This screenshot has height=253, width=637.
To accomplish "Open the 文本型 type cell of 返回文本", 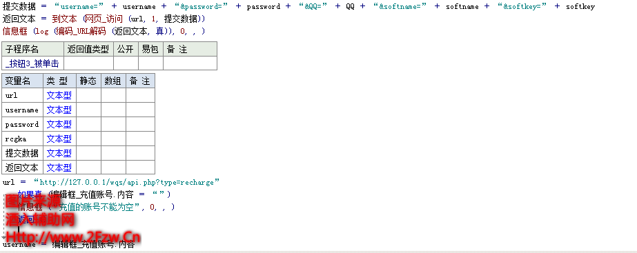I will pyautogui.click(x=59, y=168).
